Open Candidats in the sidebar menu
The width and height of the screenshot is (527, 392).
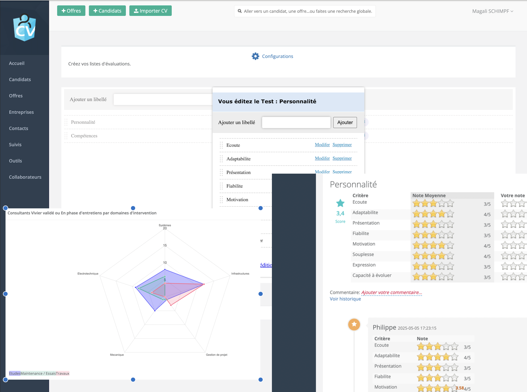(x=20, y=79)
